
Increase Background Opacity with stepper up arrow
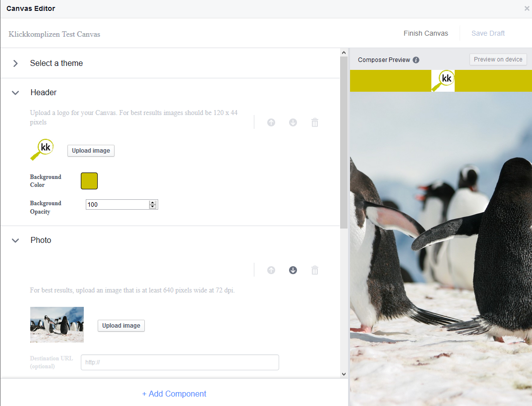click(x=153, y=202)
